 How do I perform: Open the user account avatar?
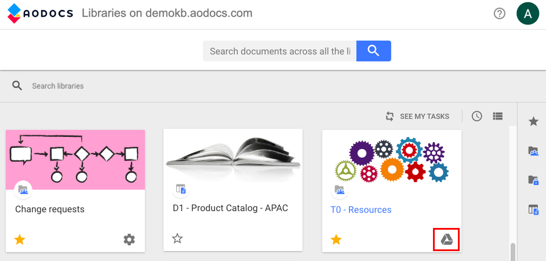(x=527, y=14)
